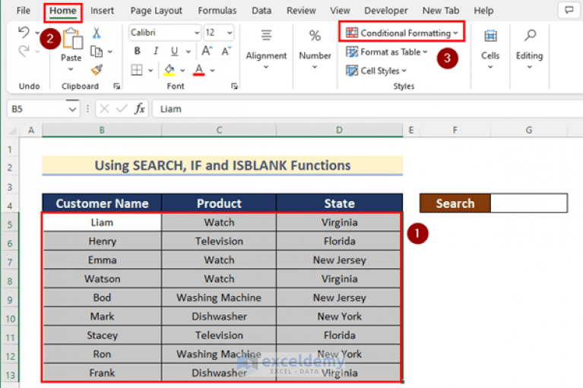Click the formula bar Cancel X

pos(104,109)
